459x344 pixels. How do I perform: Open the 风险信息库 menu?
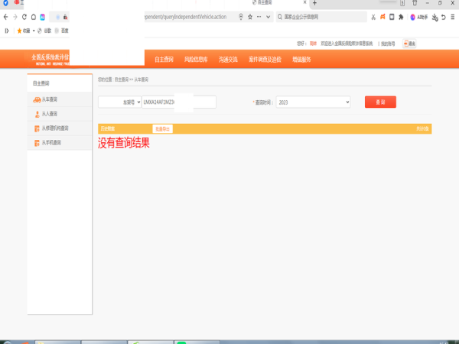pos(196,60)
